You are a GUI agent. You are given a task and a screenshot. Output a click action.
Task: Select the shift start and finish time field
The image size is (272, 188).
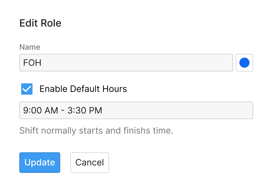click(x=136, y=110)
